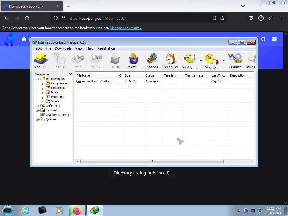The height and width of the screenshot is (216, 288).
Task: Click the 3.09 GB size cell
Action: pos(130,81)
